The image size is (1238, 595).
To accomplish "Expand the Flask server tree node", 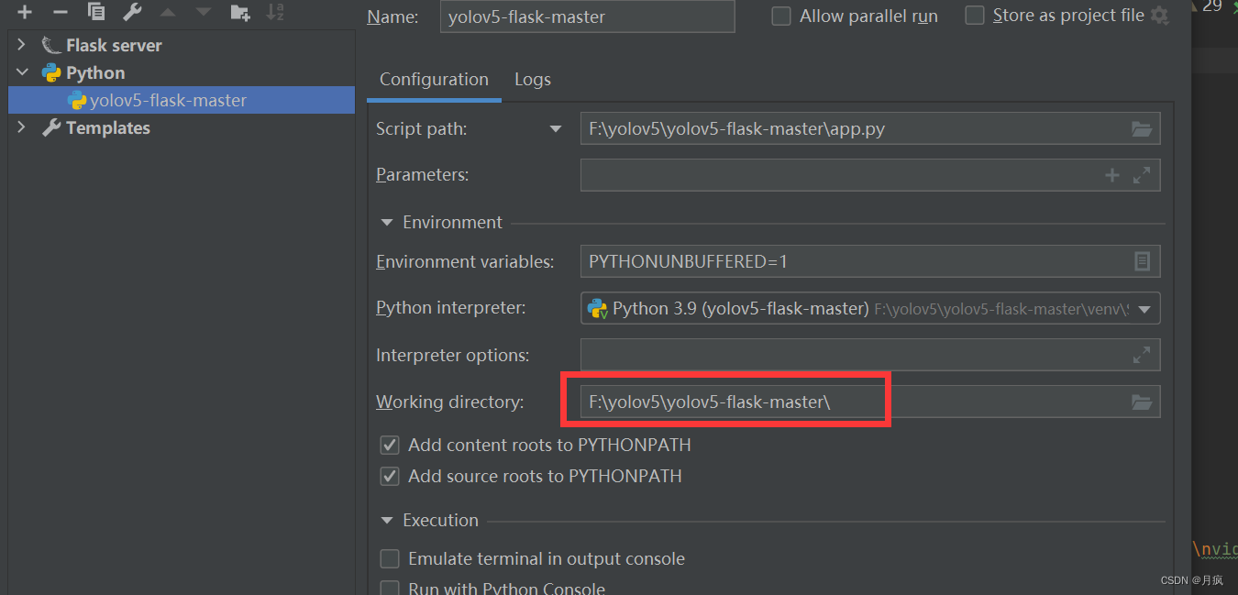I will pos(22,45).
